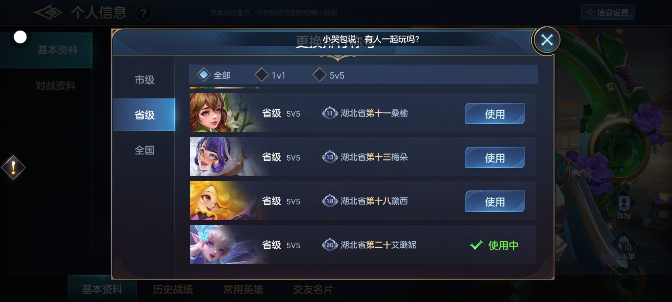
Task: Select the 全部 filter radio option
Action: pos(214,75)
